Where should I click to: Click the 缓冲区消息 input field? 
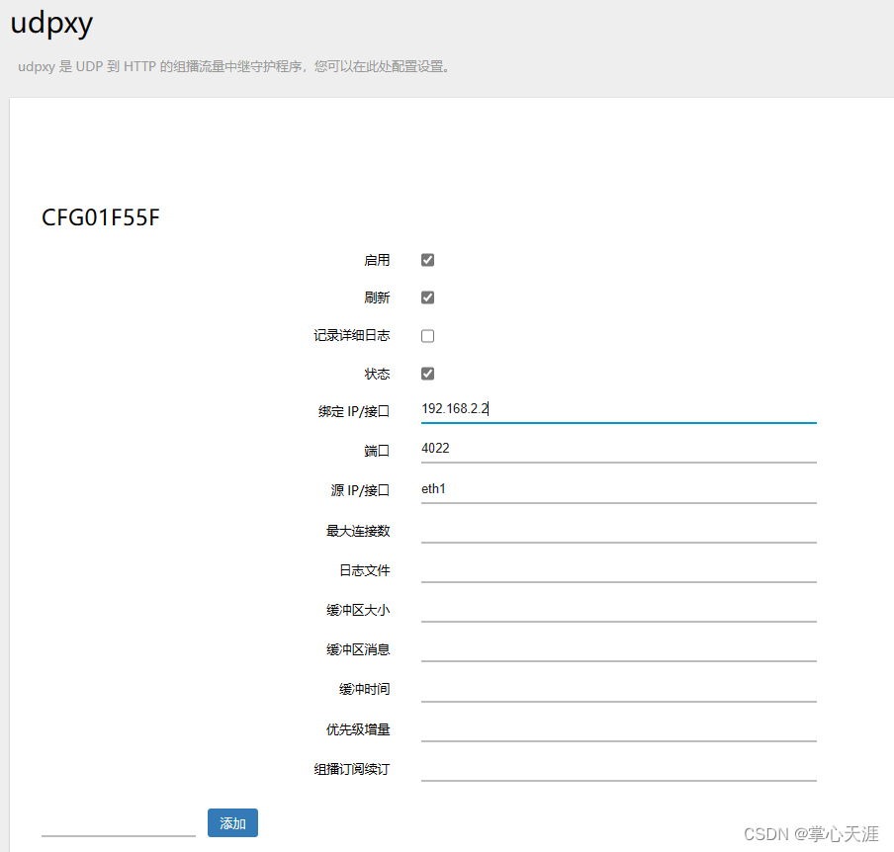pos(619,648)
